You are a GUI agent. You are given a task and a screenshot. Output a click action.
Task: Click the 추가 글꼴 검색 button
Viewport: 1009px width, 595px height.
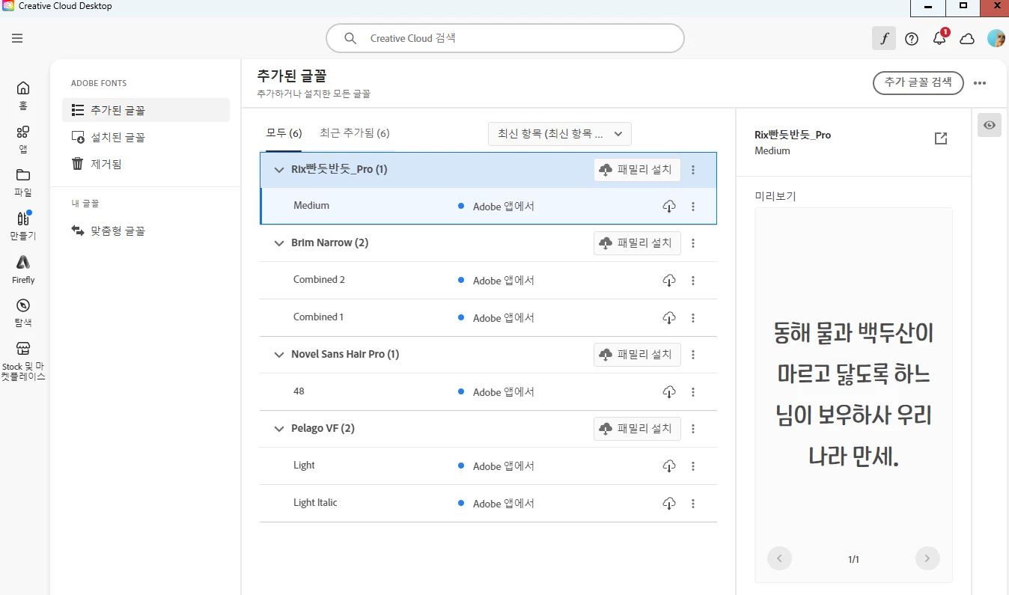(918, 82)
